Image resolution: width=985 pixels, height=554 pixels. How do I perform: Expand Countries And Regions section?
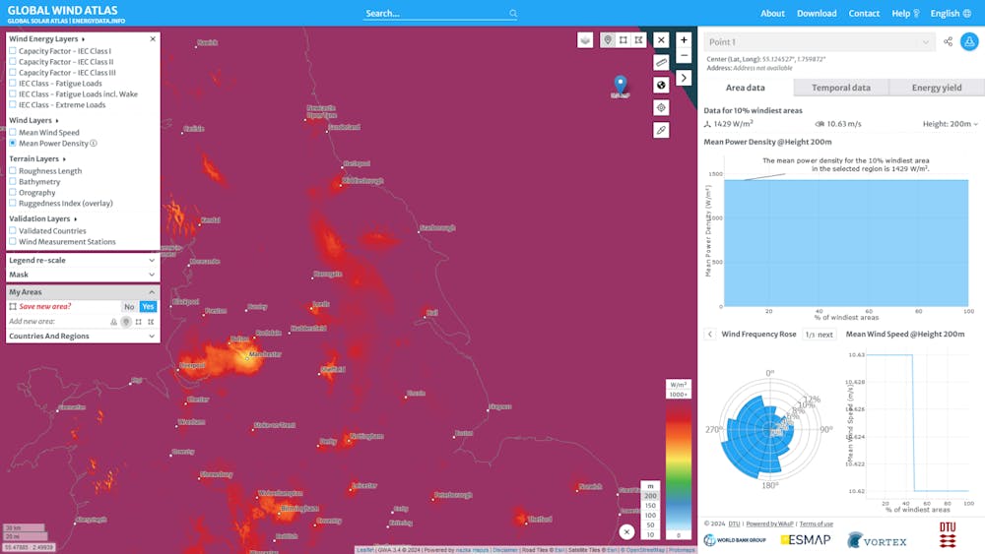click(83, 337)
